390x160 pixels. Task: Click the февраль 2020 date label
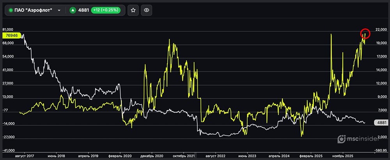(120, 156)
